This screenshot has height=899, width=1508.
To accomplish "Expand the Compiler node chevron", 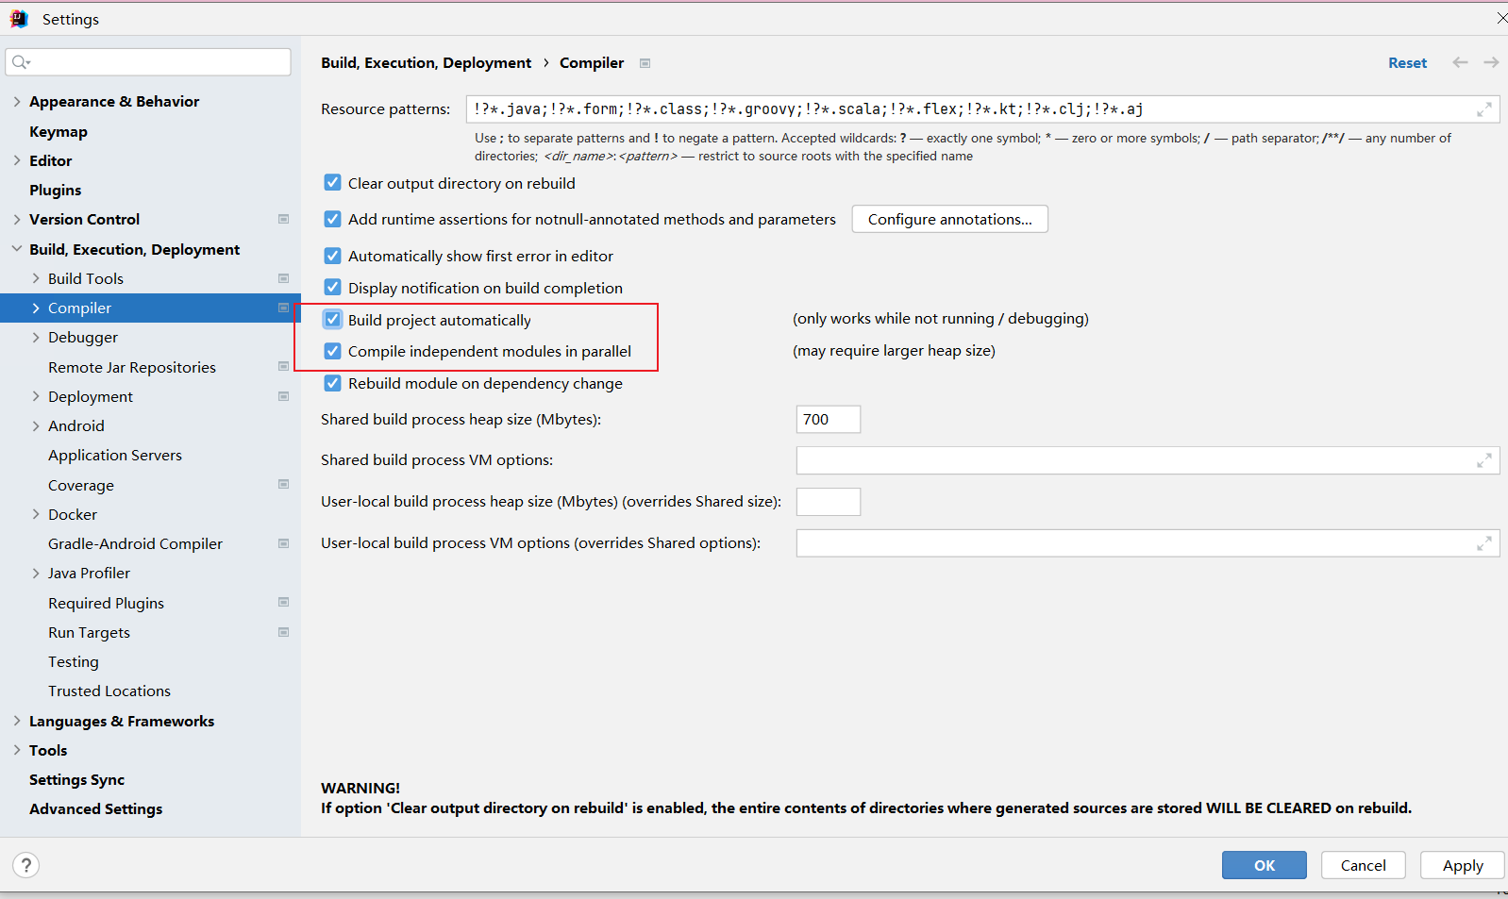I will tap(36, 308).
